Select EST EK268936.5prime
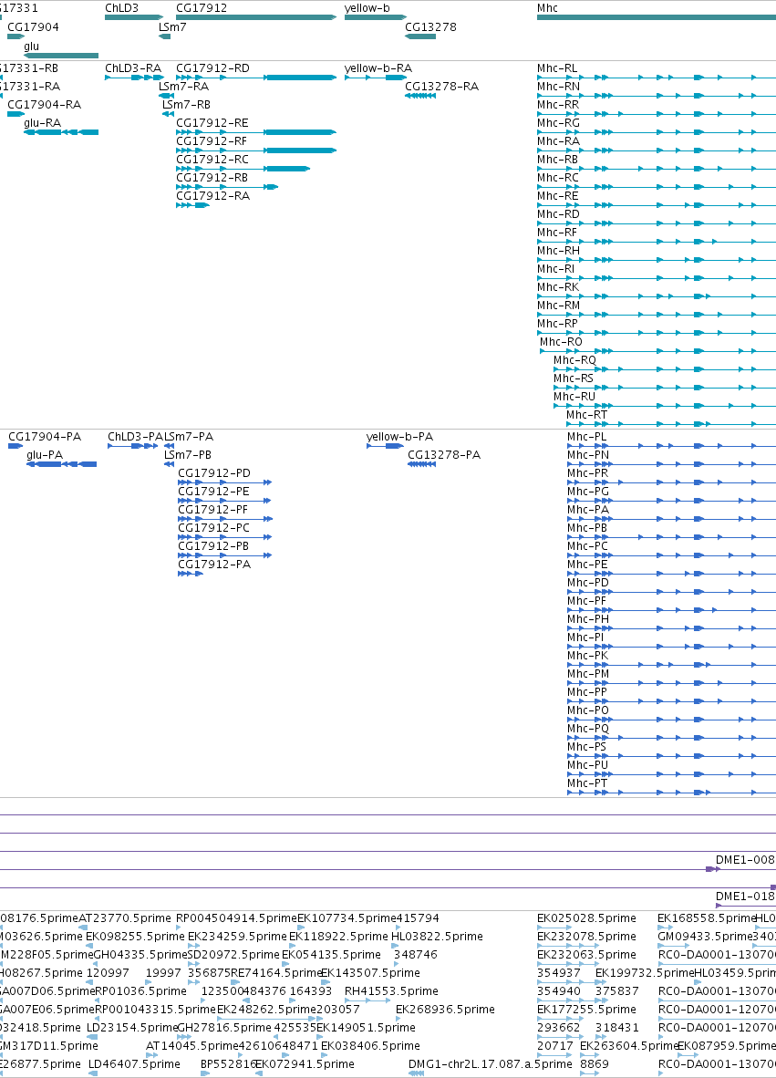This screenshot has width=776, height=1078. click(x=445, y=1010)
